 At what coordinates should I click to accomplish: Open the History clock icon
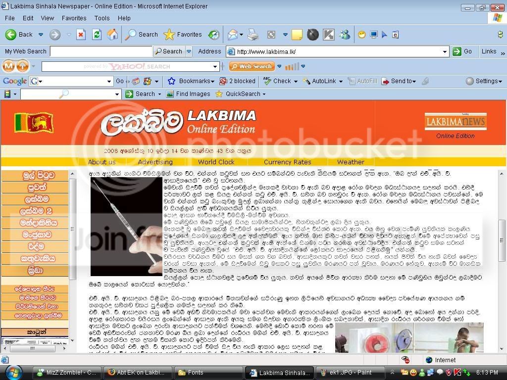click(214, 35)
